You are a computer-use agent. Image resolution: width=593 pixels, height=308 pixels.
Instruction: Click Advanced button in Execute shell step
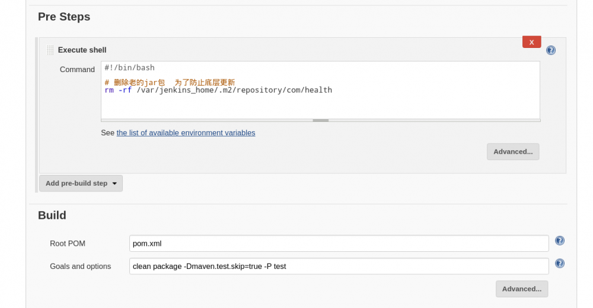pos(513,152)
